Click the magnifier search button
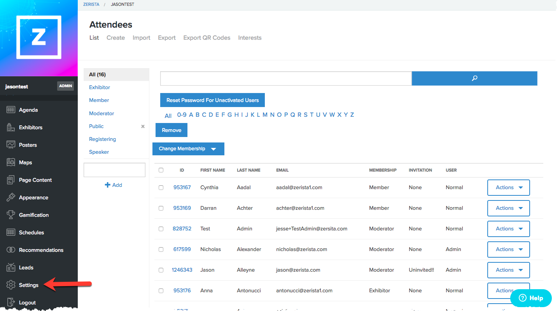 coord(474,78)
